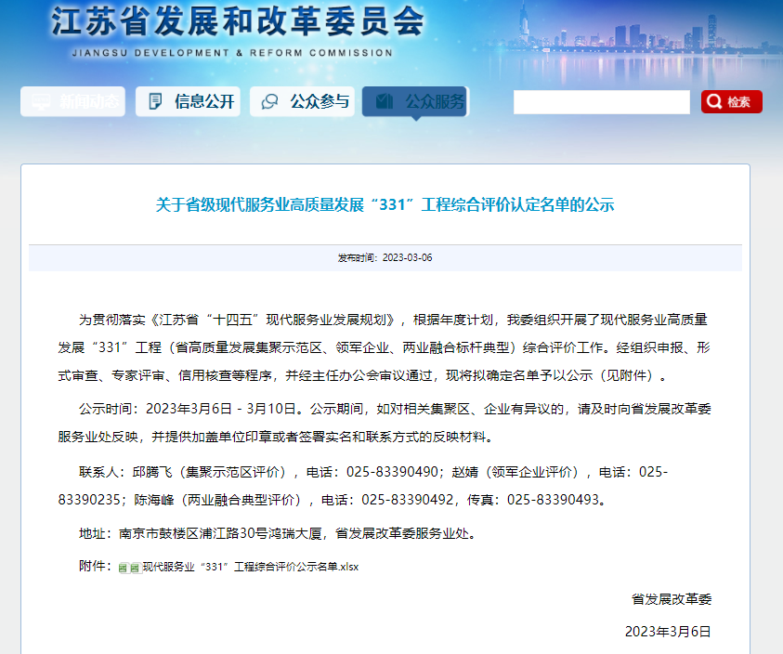
Task: Click the book icon beside 公众服务
Action: pyautogui.click(x=385, y=101)
